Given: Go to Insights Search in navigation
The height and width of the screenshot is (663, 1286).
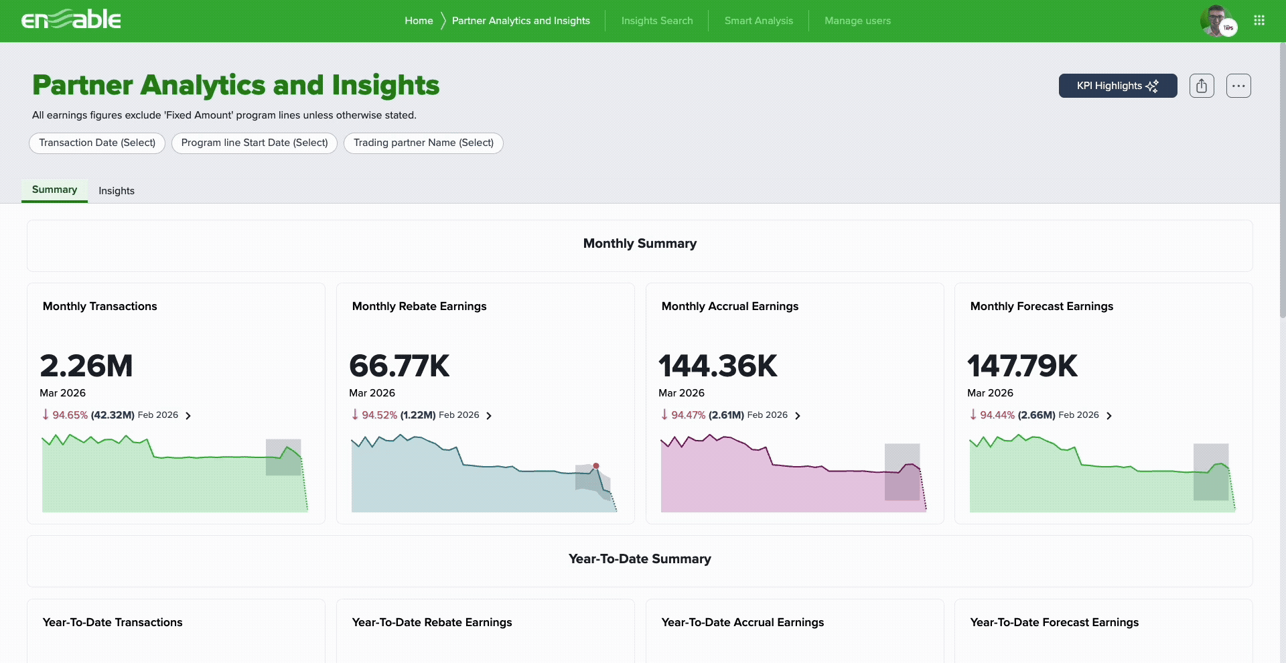Looking at the screenshot, I should click(x=657, y=21).
